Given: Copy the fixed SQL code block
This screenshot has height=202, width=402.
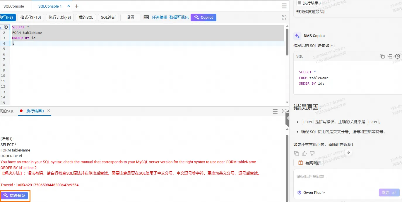Looking at the screenshot, I should [x=382, y=56].
